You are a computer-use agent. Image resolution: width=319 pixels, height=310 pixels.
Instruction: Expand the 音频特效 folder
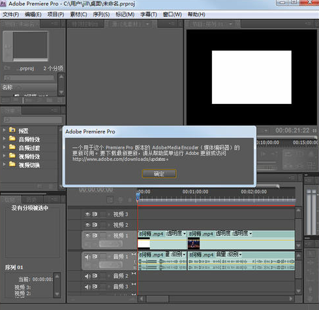click(x=4, y=139)
